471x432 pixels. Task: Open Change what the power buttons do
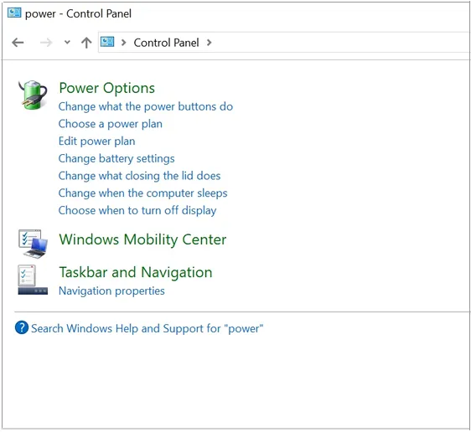point(146,106)
